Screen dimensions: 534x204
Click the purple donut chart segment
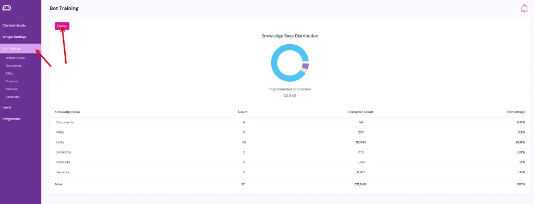(x=306, y=66)
